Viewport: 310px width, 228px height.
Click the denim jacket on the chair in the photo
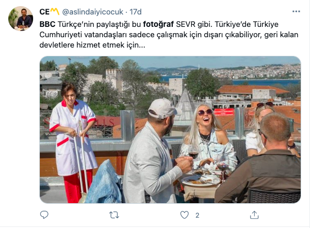104,183
